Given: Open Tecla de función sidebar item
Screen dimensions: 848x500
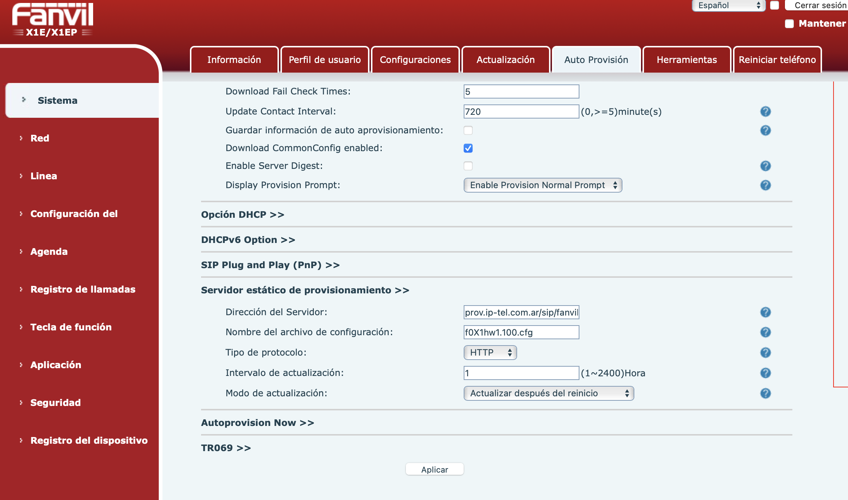Looking at the screenshot, I should tap(71, 327).
